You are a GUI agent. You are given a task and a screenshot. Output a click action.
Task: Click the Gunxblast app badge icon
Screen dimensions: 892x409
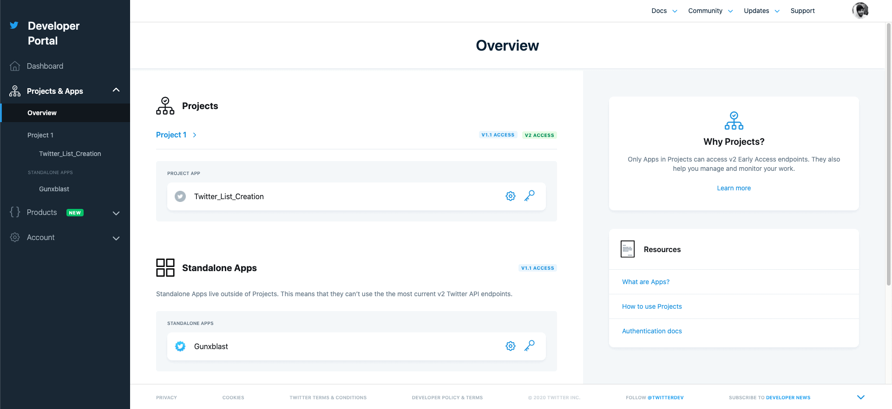click(x=180, y=346)
